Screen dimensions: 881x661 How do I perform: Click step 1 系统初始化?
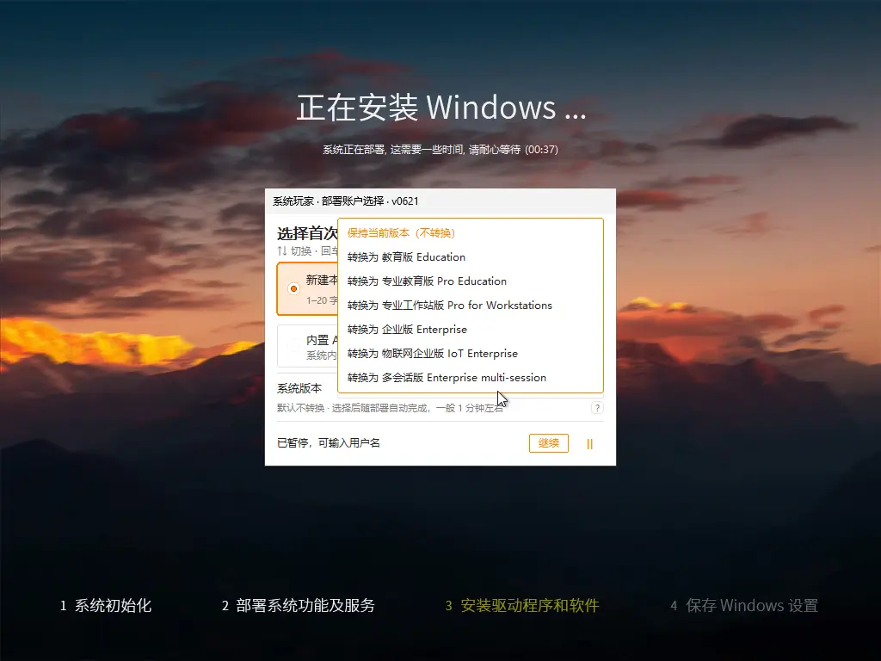[x=106, y=605]
